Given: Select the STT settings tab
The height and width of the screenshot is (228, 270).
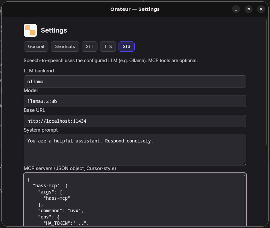Looking at the screenshot, I should [x=90, y=46].
